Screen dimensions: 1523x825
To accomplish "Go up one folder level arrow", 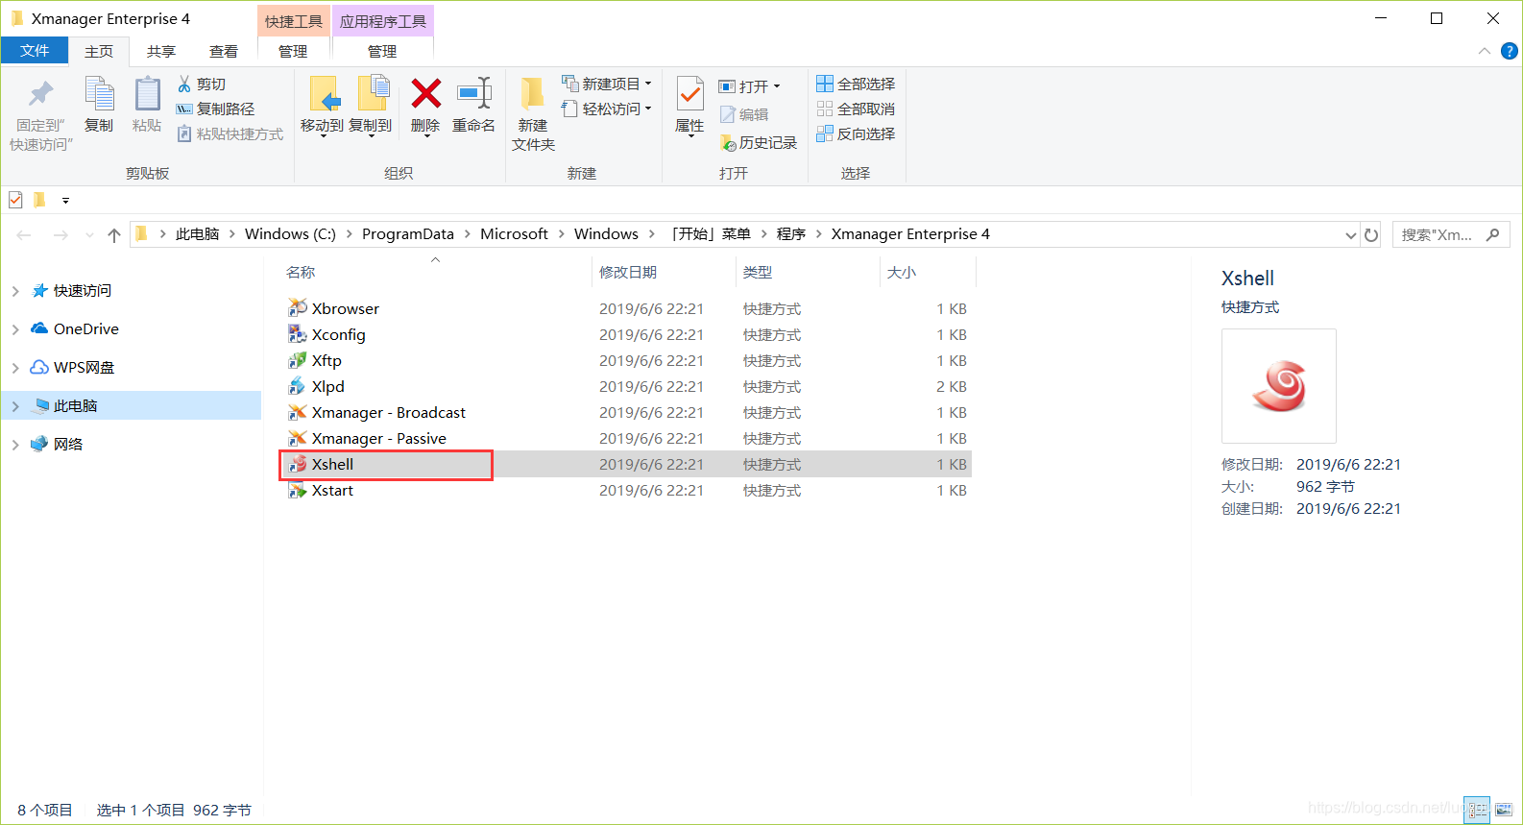I will 114,234.
